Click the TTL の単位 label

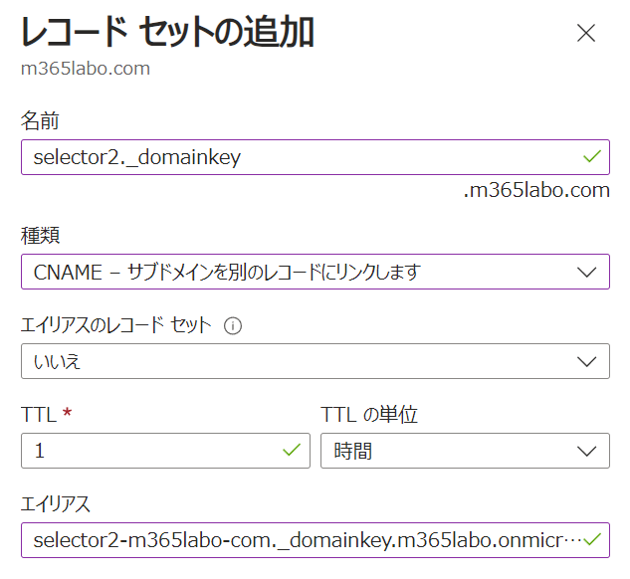(x=369, y=415)
